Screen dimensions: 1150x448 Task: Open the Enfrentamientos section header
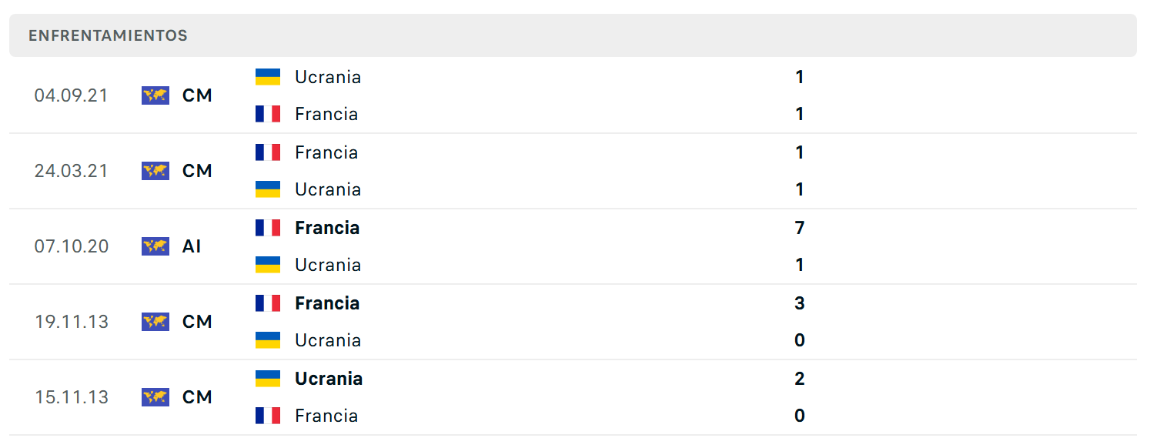coord(573,35)
